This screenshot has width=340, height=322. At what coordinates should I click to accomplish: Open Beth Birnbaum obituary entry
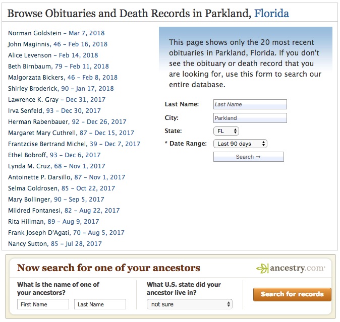59,66
